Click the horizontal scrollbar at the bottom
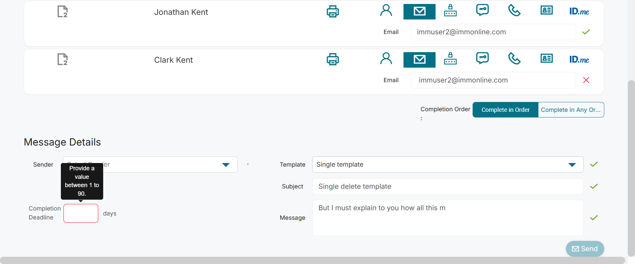Image resolution: width=635 pixels, height=264 pixels. pos(312,260)
